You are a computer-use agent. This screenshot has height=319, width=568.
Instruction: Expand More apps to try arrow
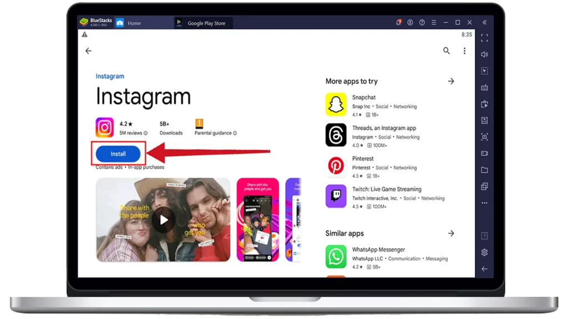point(451,81)
